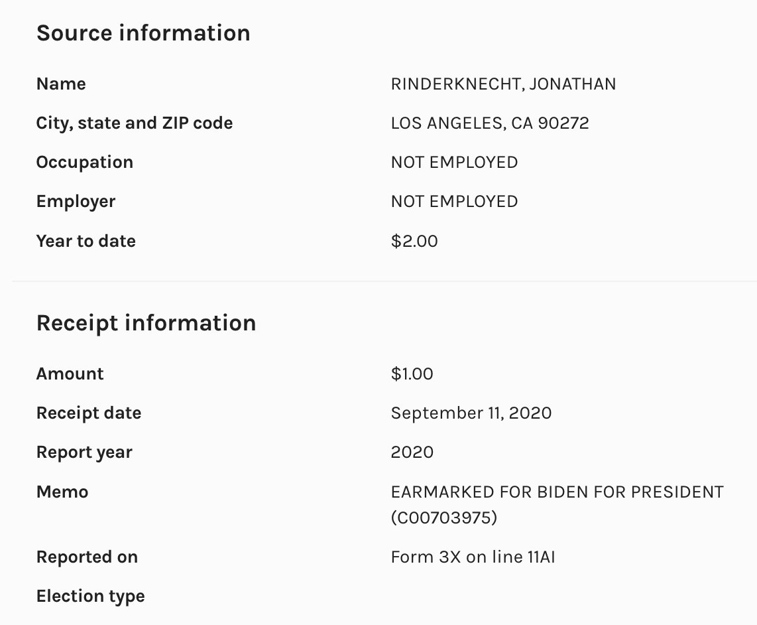Click the Source information heading
This screenshot has height=625, width=757.
tap(143, 33)
